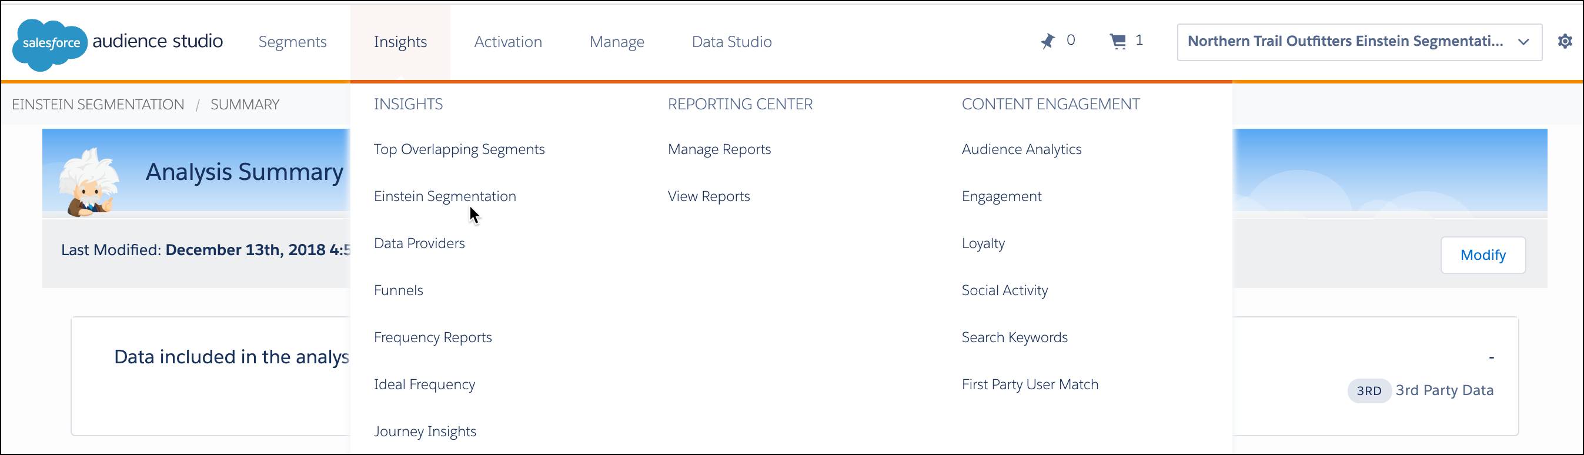The image size is (1584, 455).
Task: Click the Modify button
Action: (1482, 255)
